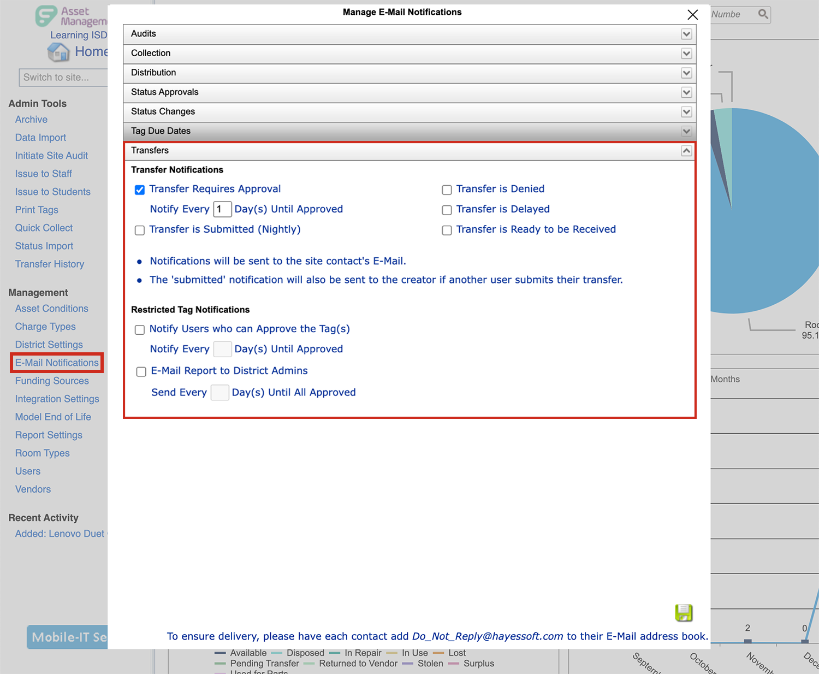819x674 pixels.
Task: Click the restricted tag Notify Every days field
Action: pyautogui.click(x=222, y=349)
